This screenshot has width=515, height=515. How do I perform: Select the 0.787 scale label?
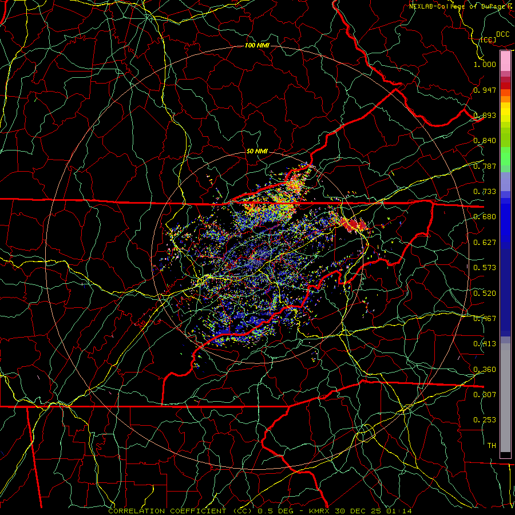click(x=485, y=166)
